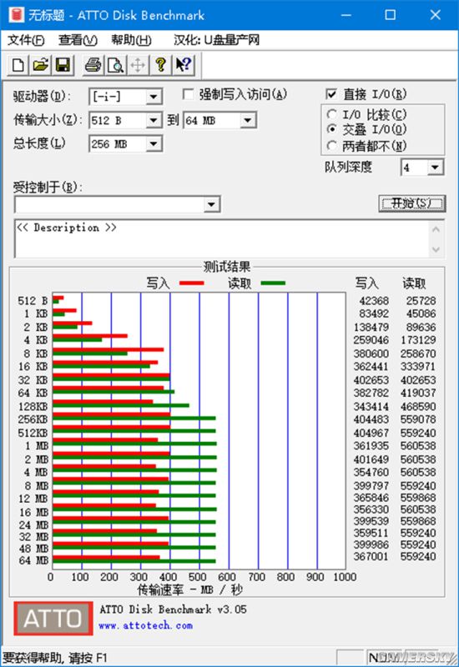Click the 开始(S) start button
Screen dimensions: 459x667
tap(411, 203)
